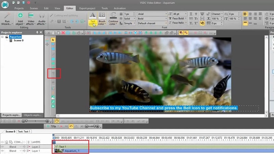Click the timeline zoom out minus button
This screenshot has height=154, width=274.
click(x=23, y=121)
